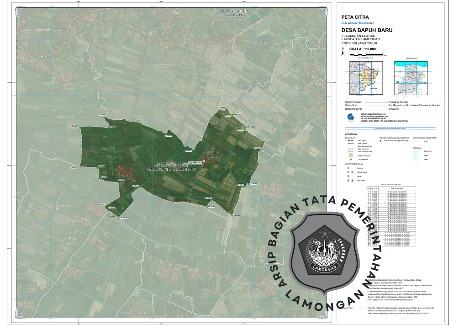459x326 pixels.
Task: Click the green Titik Kartometrik triangle in legend
Action: pyautogui.click(x=351, y=159)
